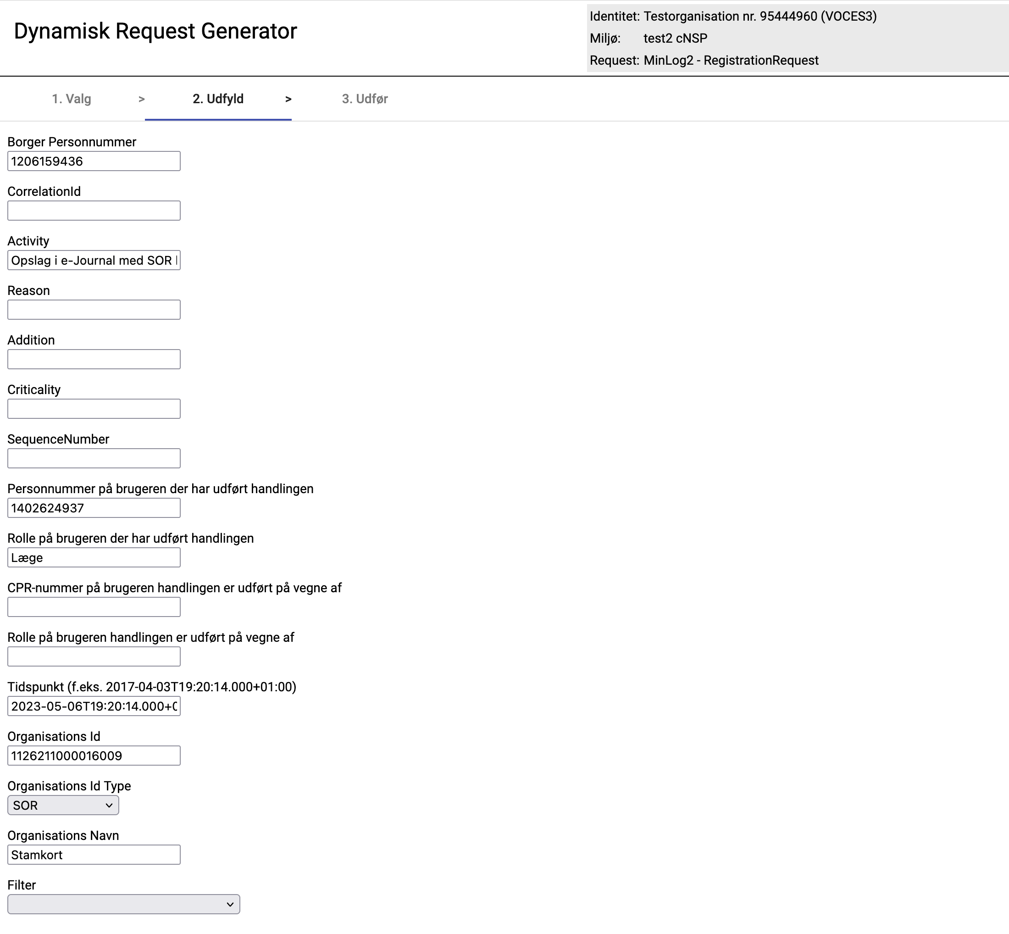The image size is (1009, 934).
Task: Focus the CorrelationId text box
Action: point(94,211)
